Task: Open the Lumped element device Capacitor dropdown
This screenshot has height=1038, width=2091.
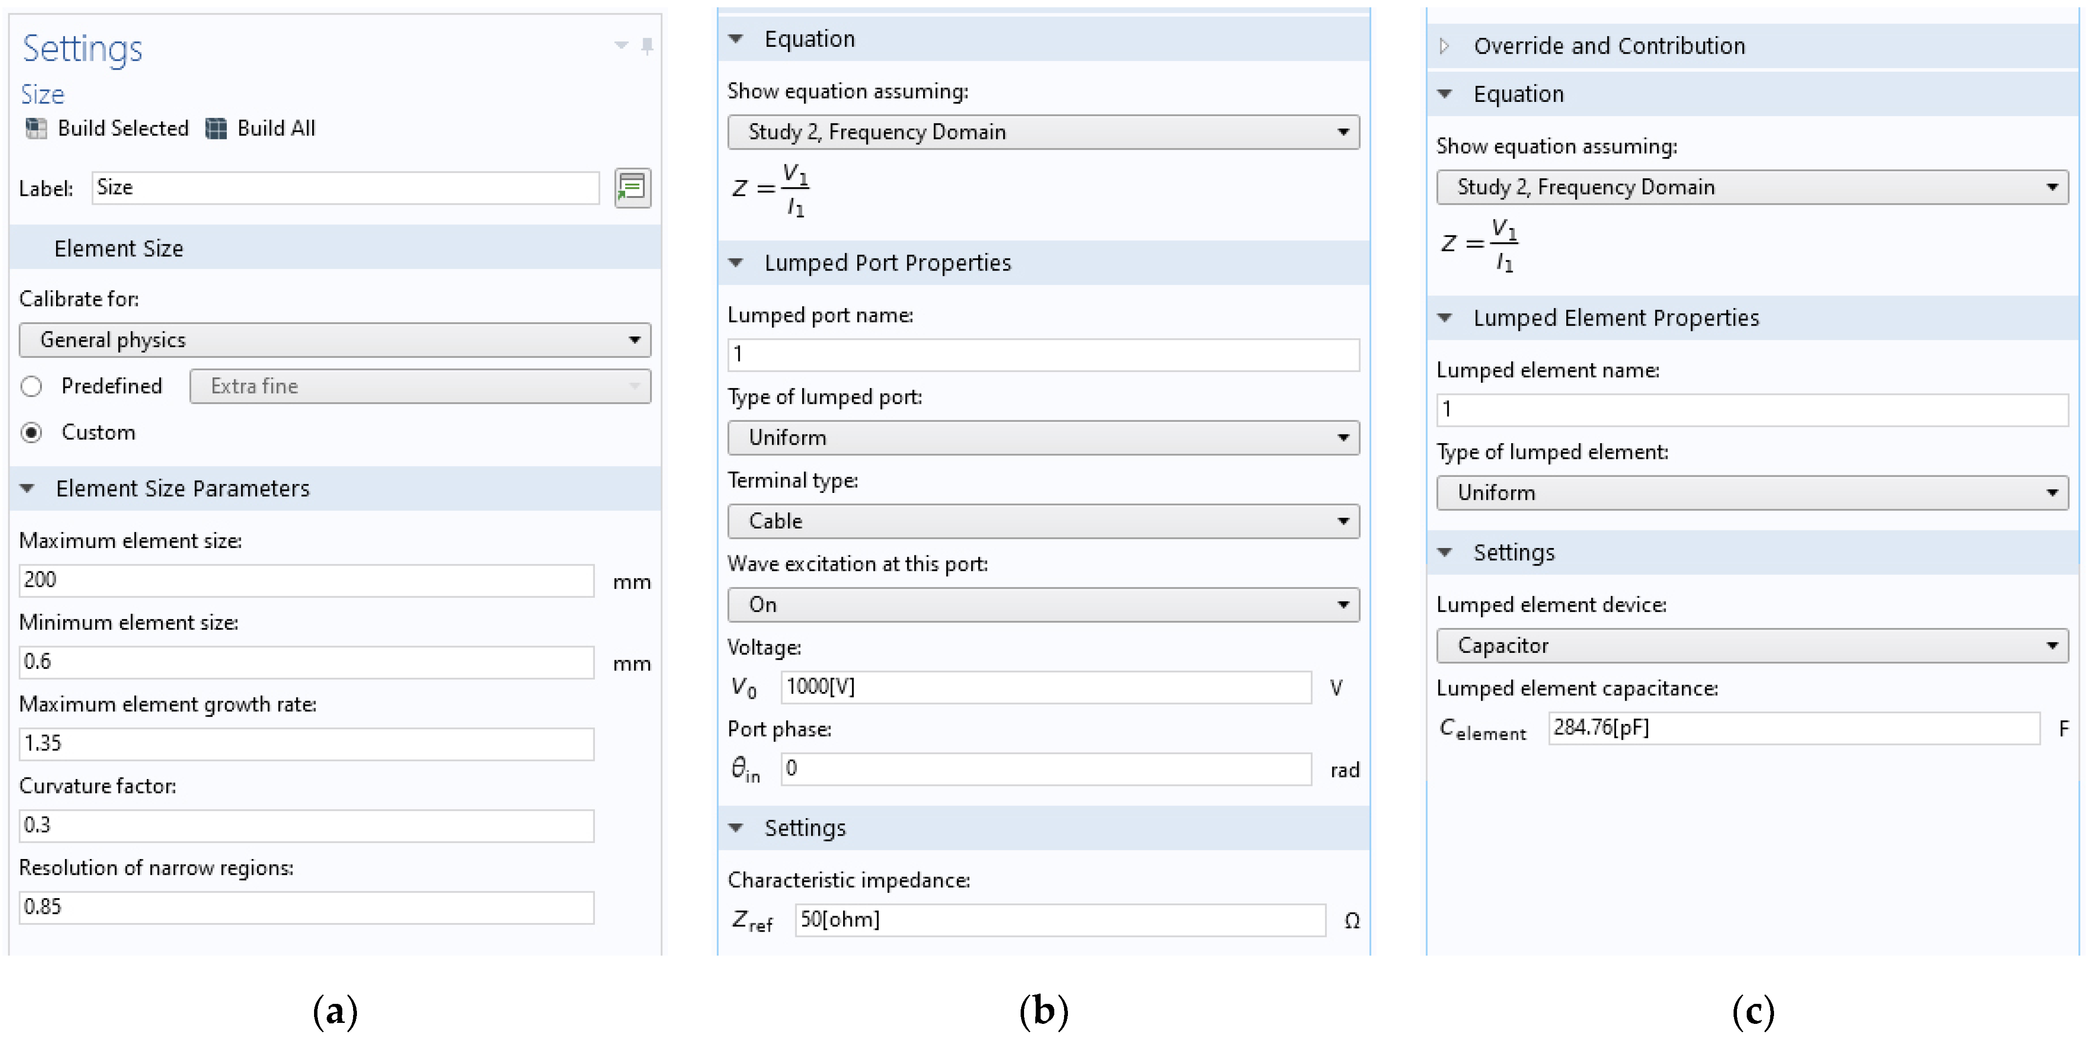Action: pos(1752,646)
